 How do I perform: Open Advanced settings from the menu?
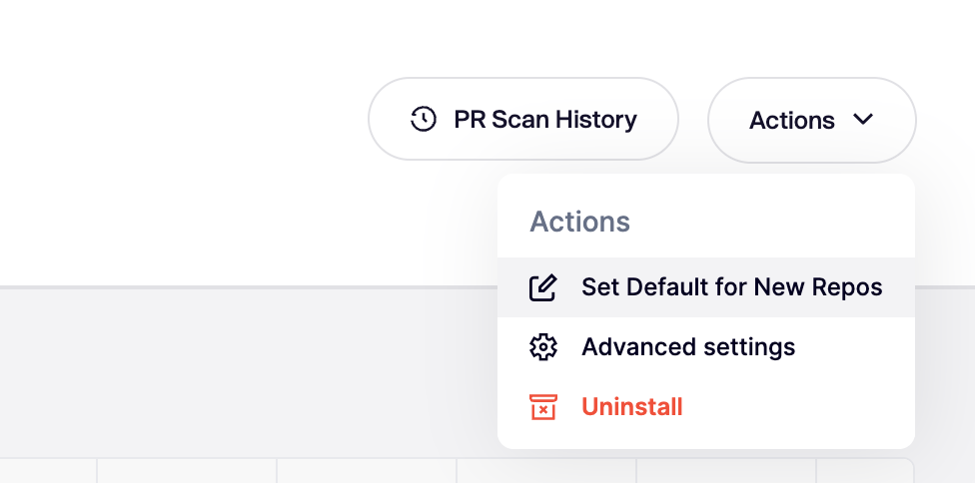tap(688, 347)
